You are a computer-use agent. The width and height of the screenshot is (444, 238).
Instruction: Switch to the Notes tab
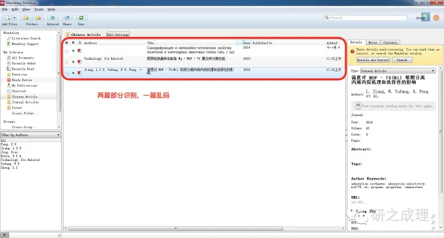[372, 43]
